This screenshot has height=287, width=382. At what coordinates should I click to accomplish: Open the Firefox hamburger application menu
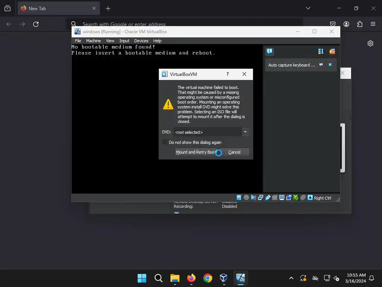[373, 24]
